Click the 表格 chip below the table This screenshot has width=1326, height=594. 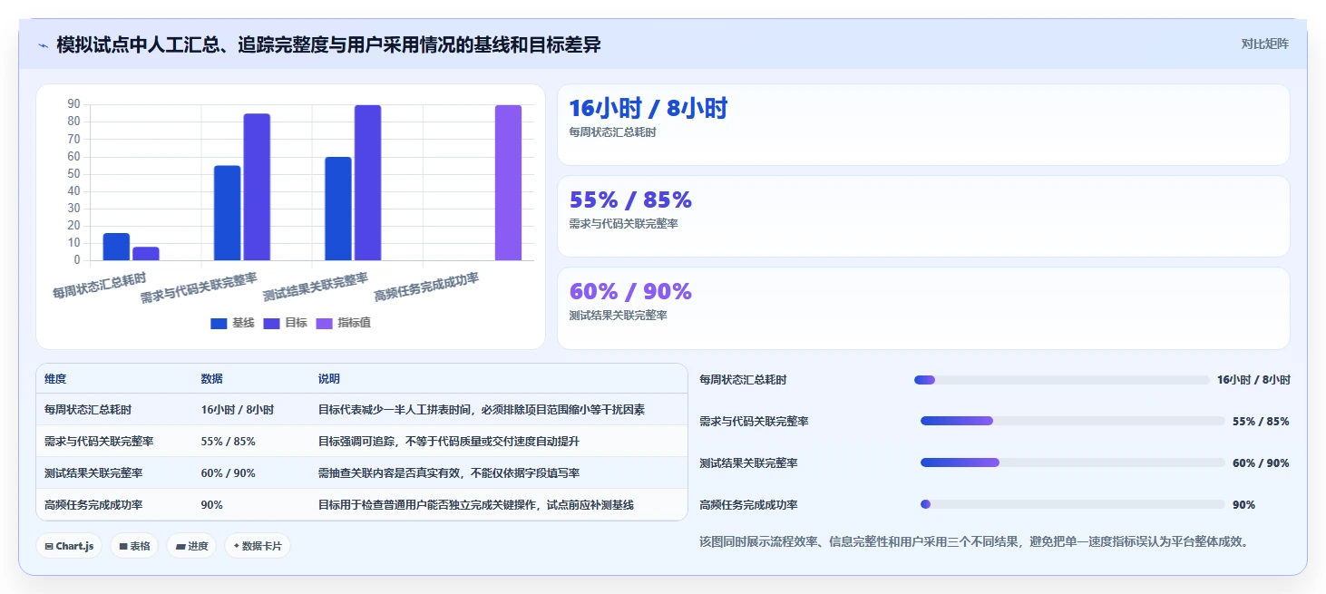pos(134,546)
